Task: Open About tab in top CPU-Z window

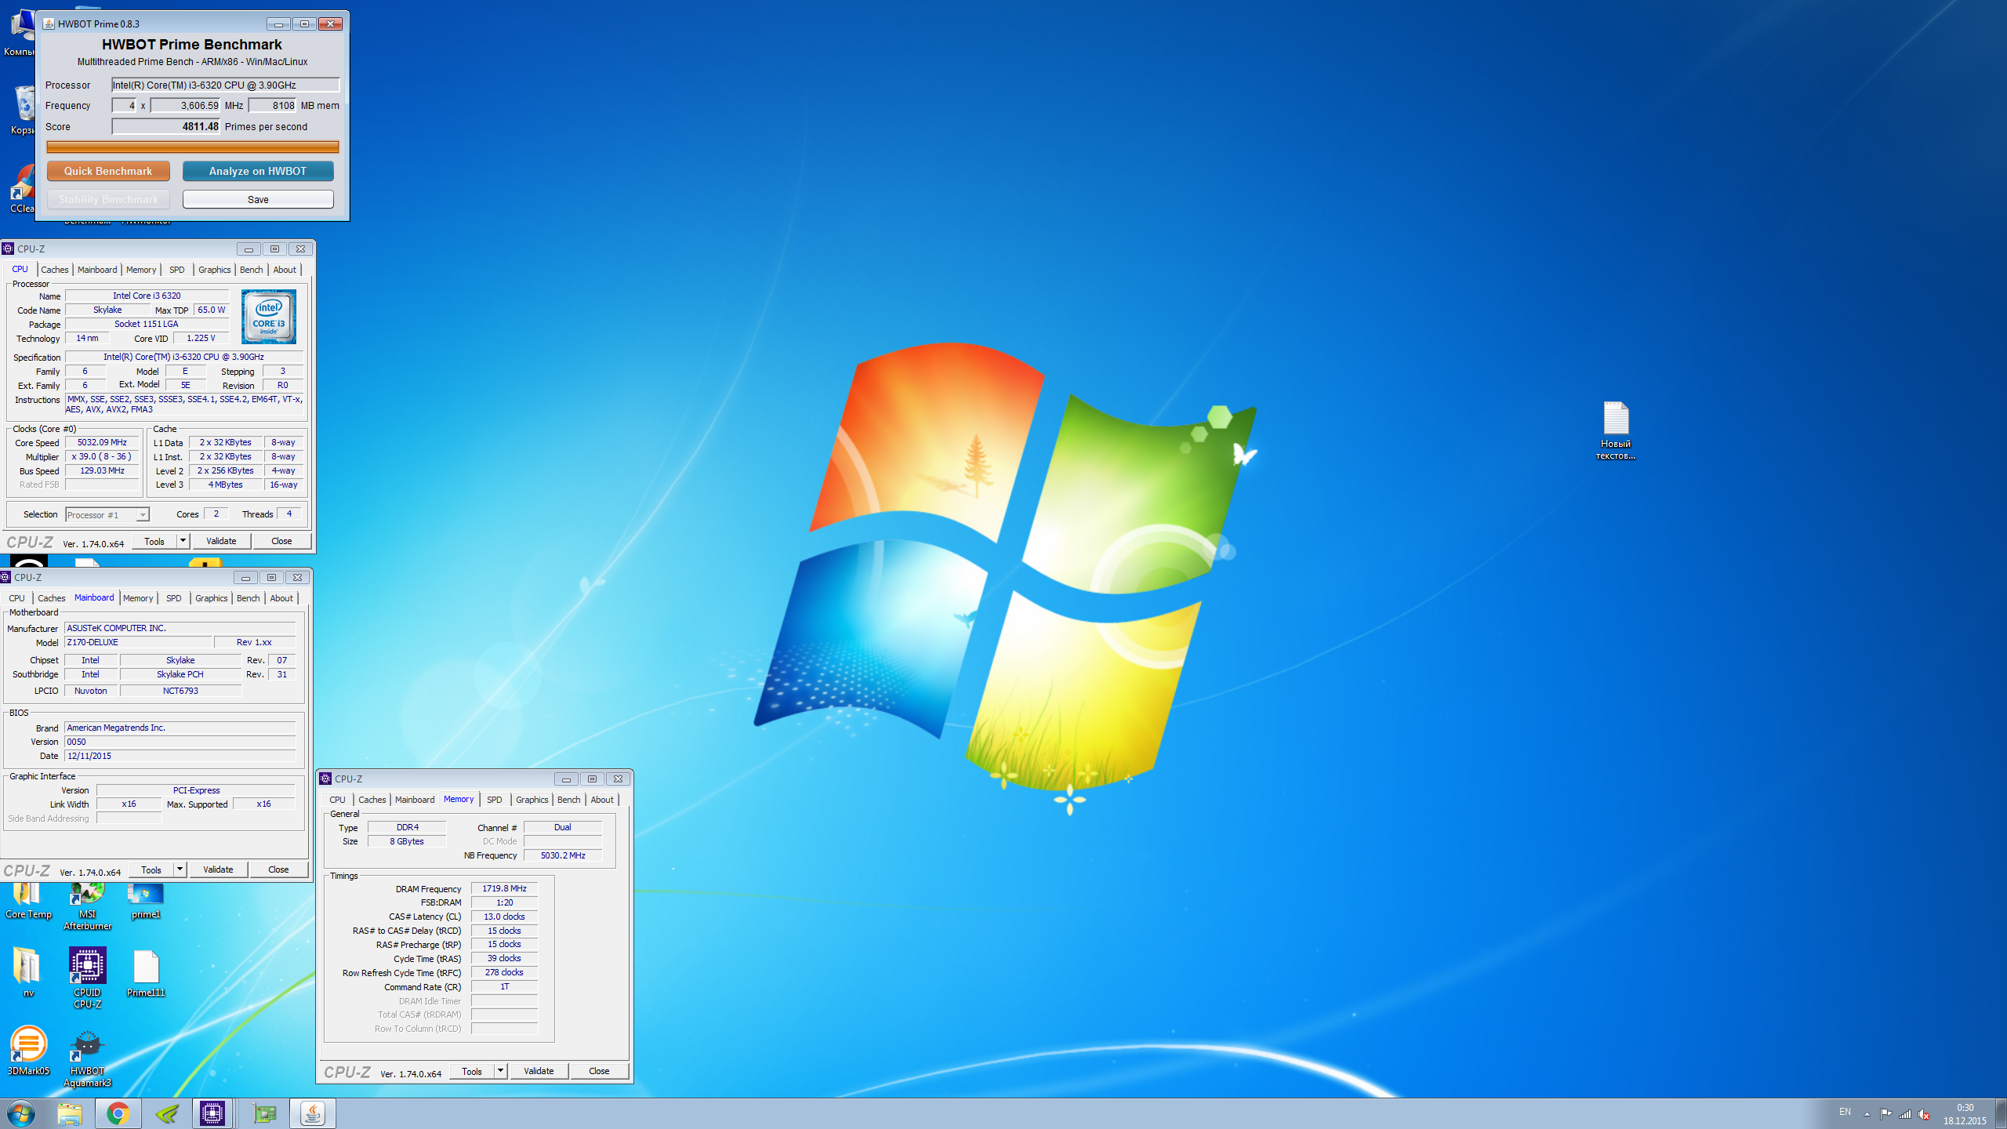Action: coord(285,270)
